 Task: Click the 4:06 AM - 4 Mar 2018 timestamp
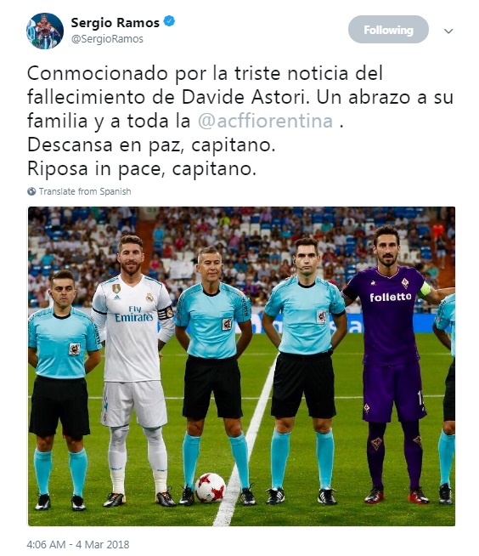coord(78,544)
